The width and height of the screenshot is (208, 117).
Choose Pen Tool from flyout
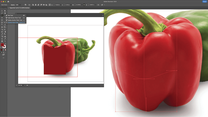pos(15,16)
